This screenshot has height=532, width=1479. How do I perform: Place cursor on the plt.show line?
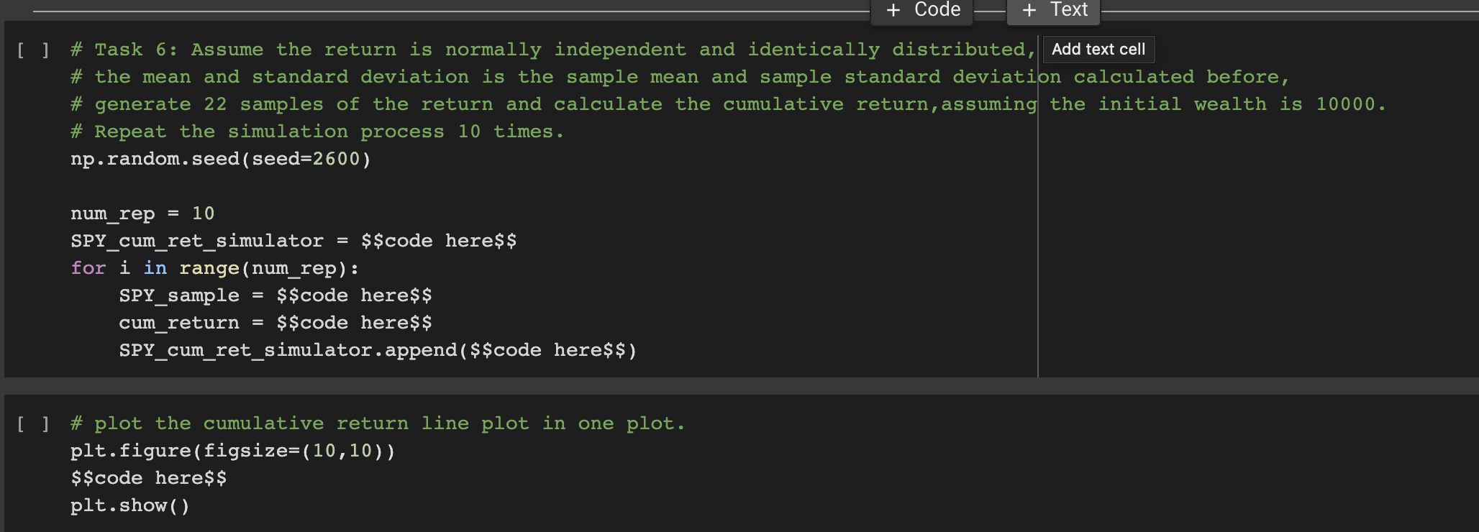click(x=129, y=505)
